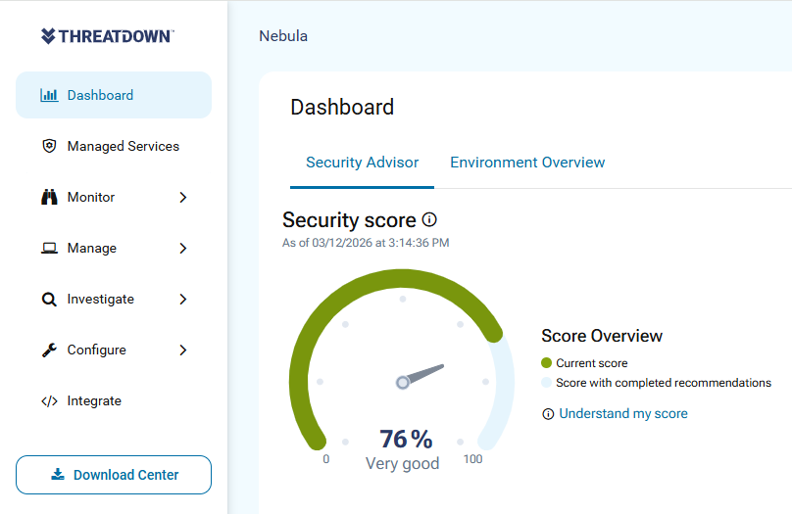
Task: Open Managed Services in the sidebar
Action: coord(114,146)
